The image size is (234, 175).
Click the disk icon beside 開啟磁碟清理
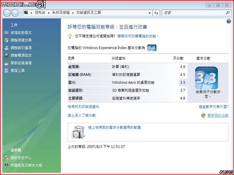(6, 63)
